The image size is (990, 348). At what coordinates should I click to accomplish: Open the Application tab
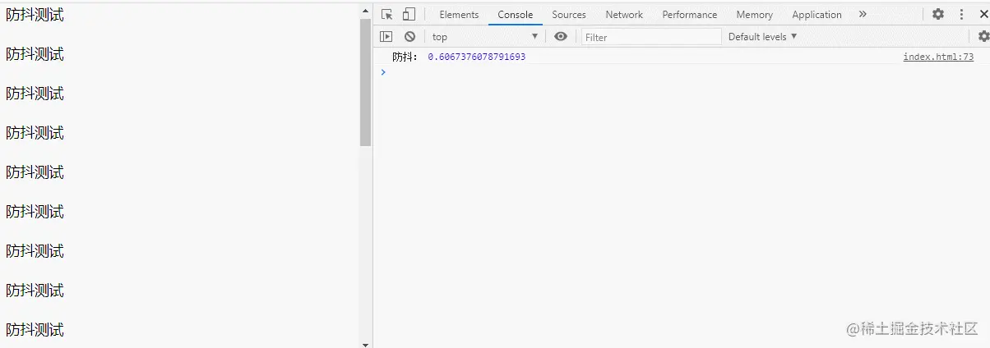817,14
